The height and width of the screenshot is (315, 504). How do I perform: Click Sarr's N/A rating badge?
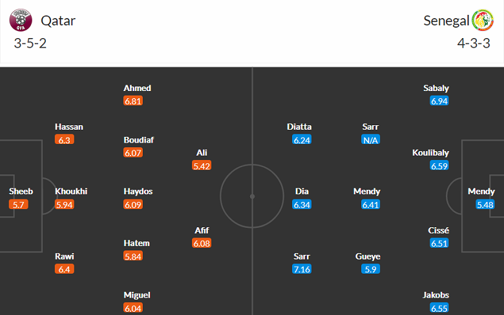371,140
